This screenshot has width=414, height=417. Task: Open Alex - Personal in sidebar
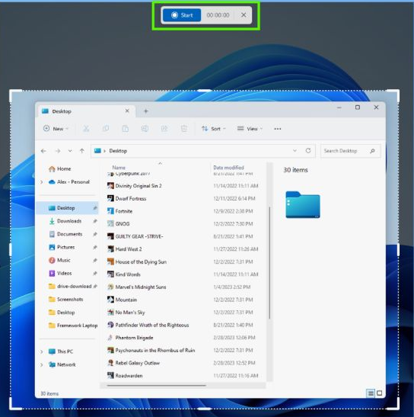[69, 182]
